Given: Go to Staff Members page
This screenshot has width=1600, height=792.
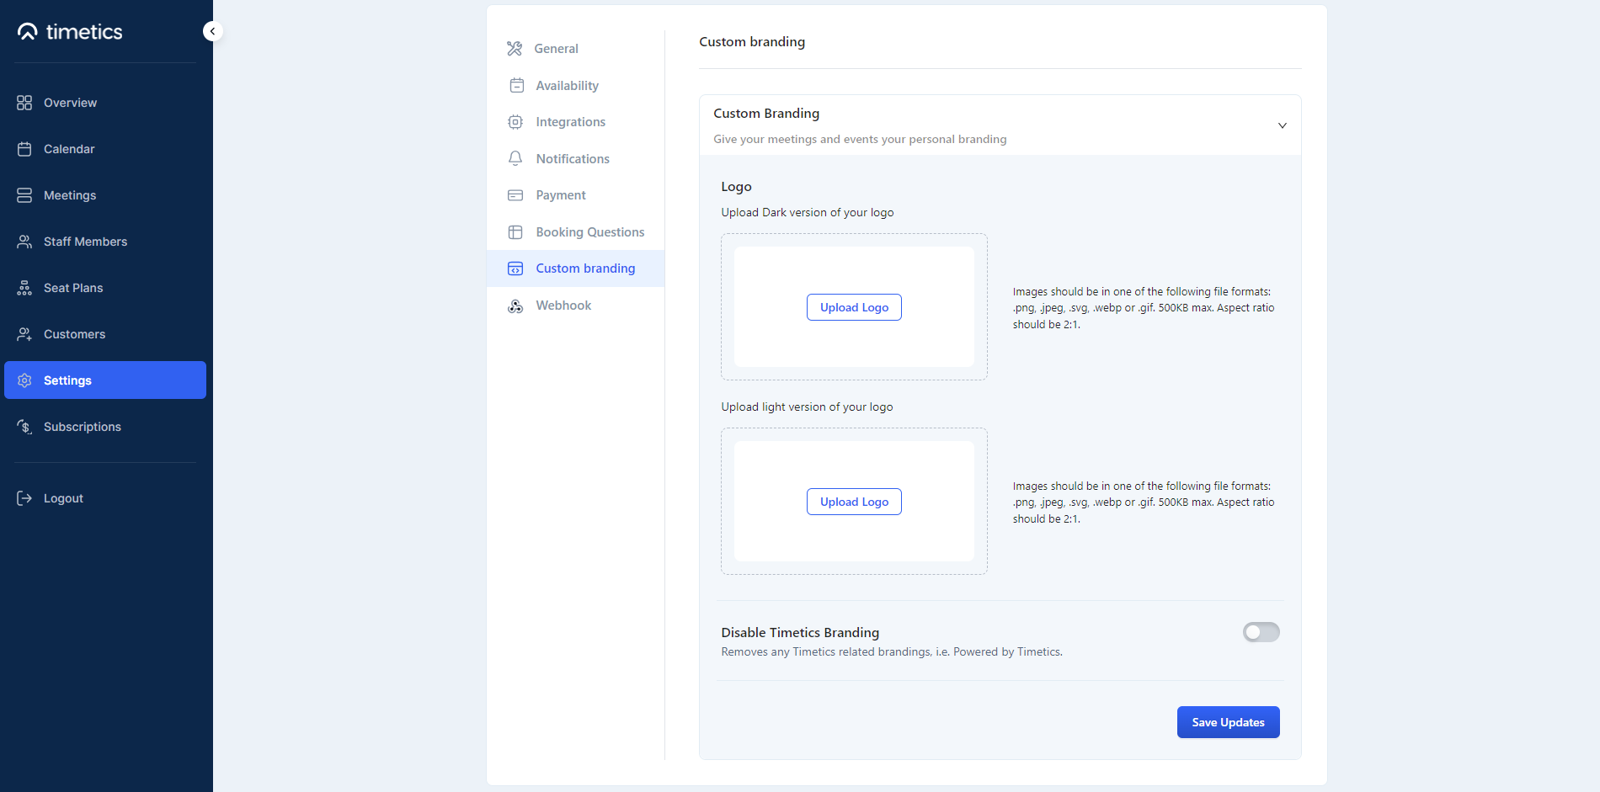Looking at the screenshot, I should (85, 242).
